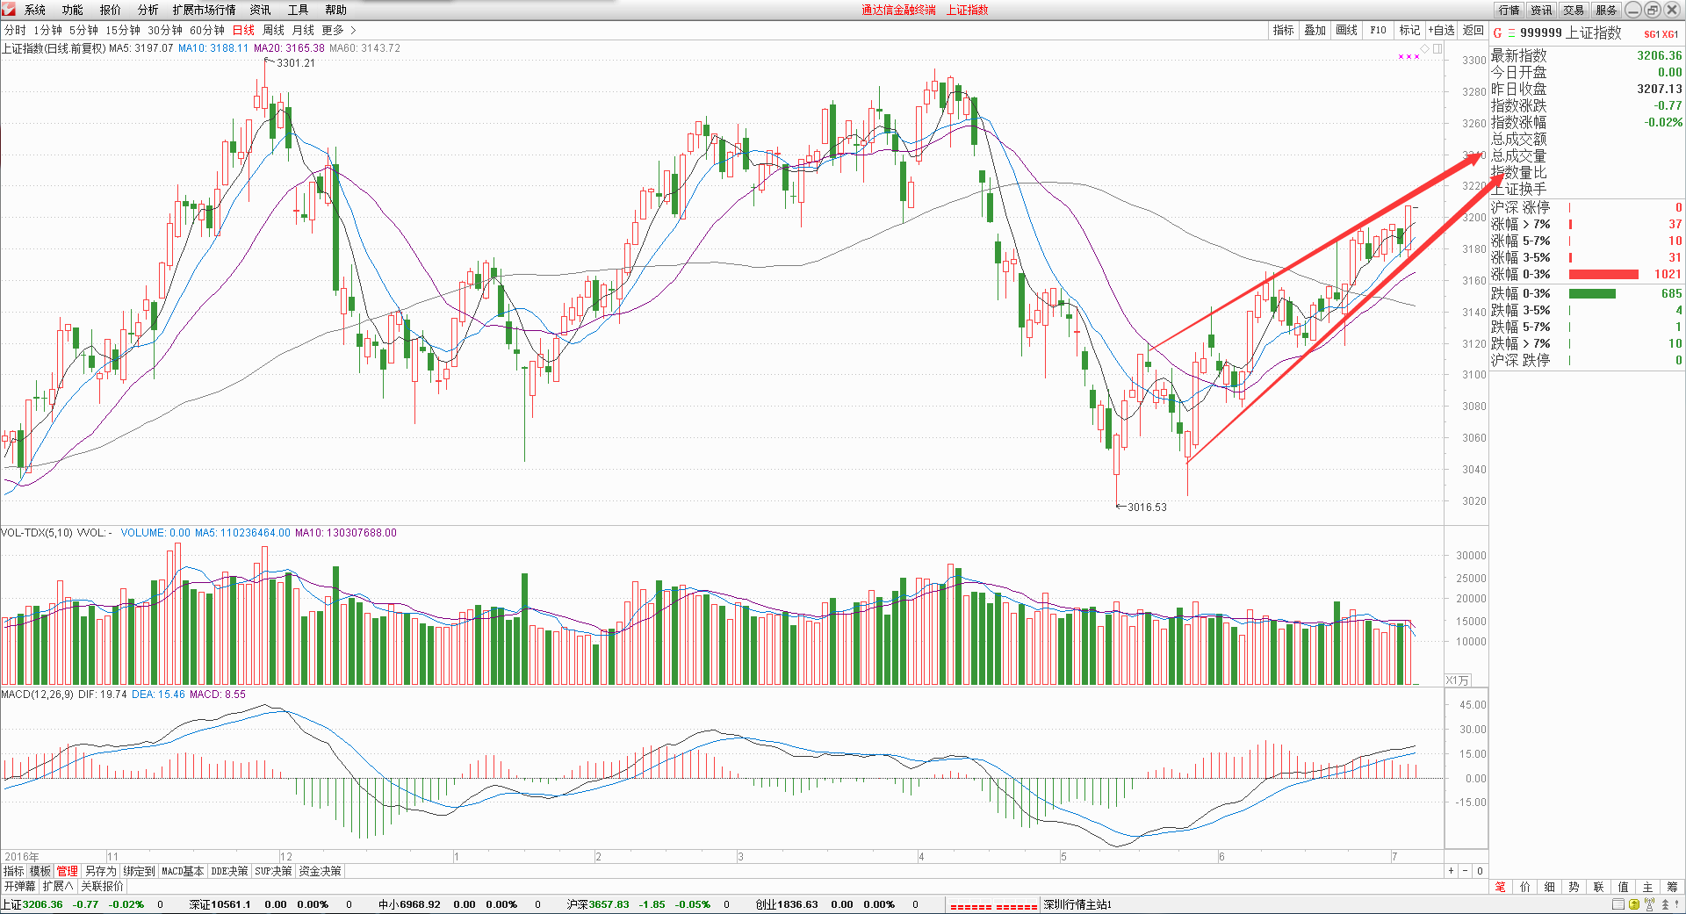Image resolution: width=1686 pixels, height=914 pixels.
Task: Switch to 月线 monthly period
Action: coord(304,30)
